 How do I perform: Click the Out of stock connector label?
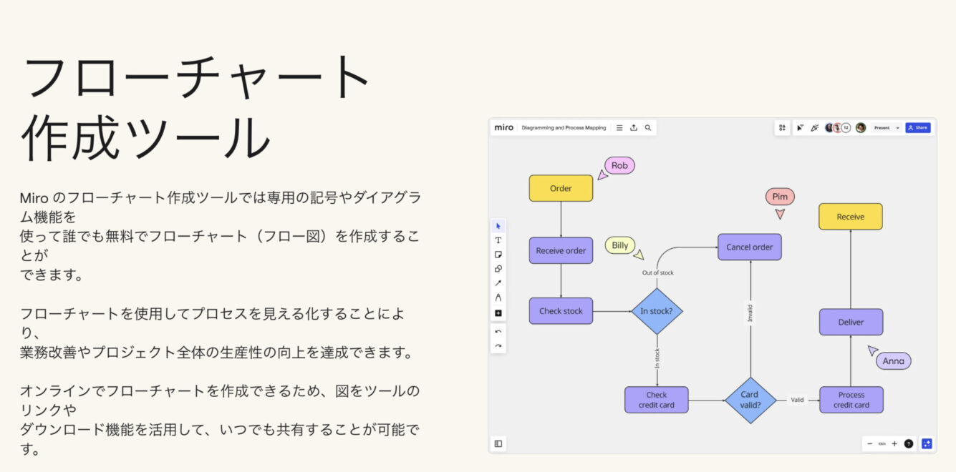tap(657, 272)
